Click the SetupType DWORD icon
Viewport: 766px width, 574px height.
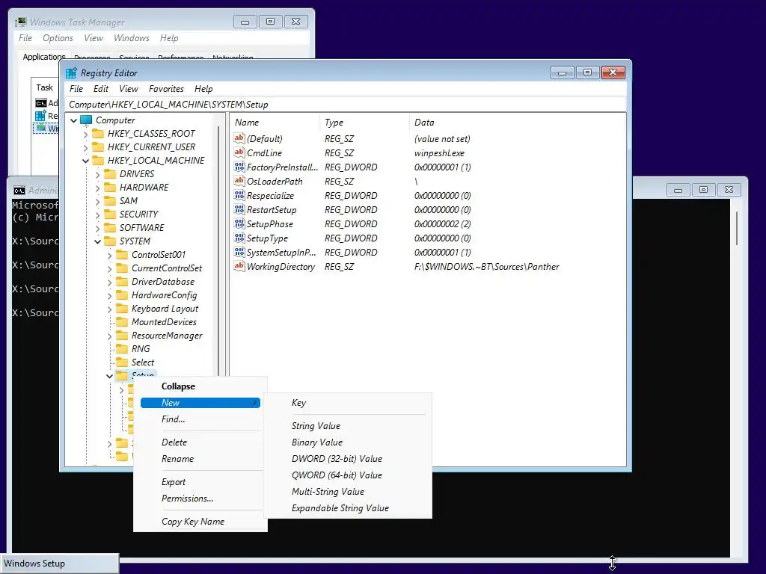(x=239, y=238)
